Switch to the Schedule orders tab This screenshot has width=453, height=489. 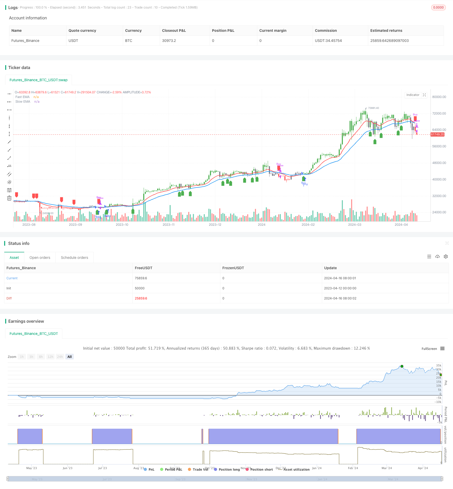[74, 258]
